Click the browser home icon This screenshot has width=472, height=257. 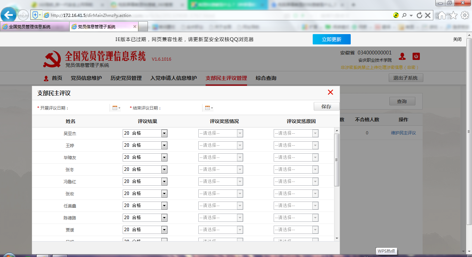tap(442, 15)
